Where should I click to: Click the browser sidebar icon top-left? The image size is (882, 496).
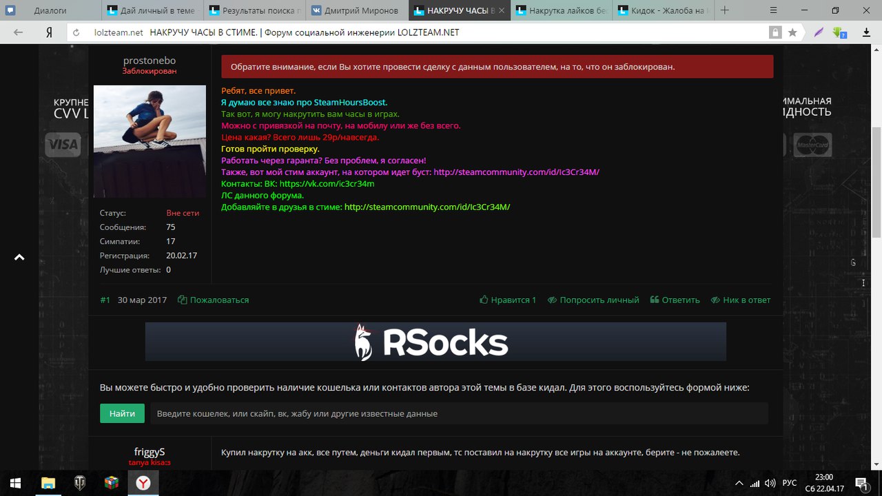[11, 10]
